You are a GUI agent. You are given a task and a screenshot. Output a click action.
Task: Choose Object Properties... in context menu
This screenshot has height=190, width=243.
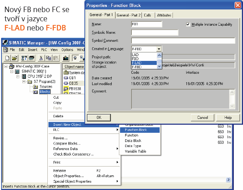84,176
